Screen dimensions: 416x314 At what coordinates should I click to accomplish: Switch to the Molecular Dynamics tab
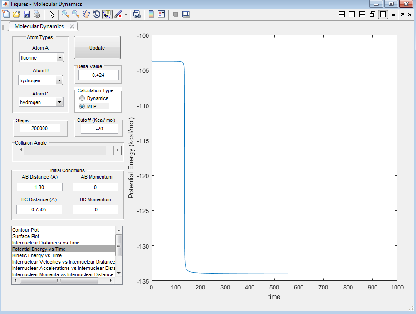pos(39,26)
